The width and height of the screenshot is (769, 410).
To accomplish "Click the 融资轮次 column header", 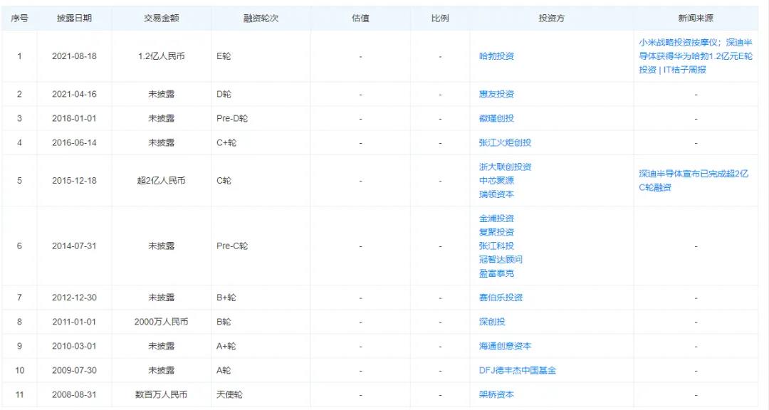I will click(261, 18).
